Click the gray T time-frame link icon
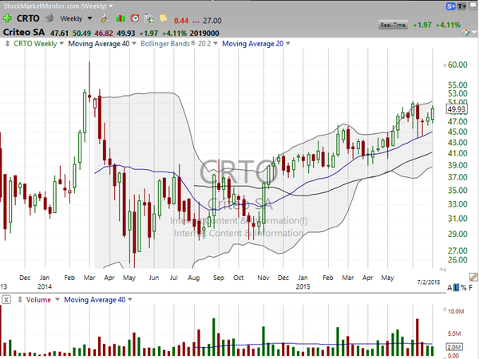 tap(461, 6)
